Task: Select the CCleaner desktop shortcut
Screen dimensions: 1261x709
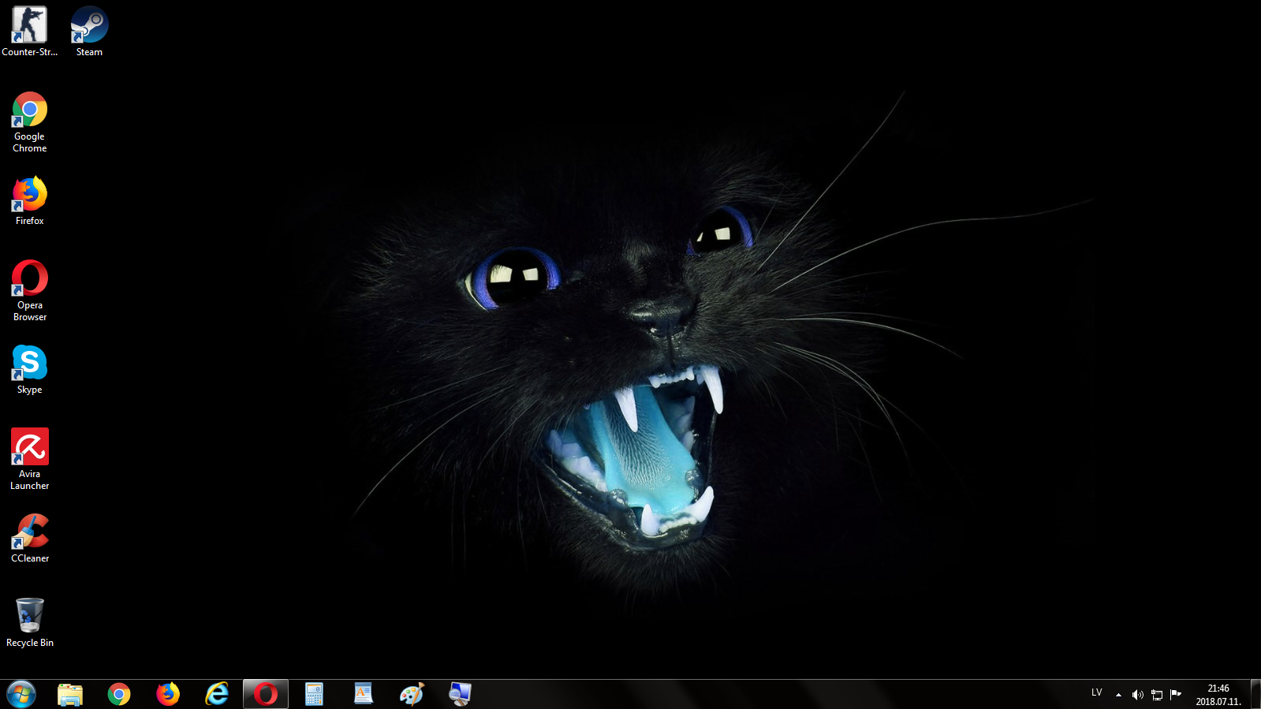Action: pyautogui.click(x=30, y=539)
